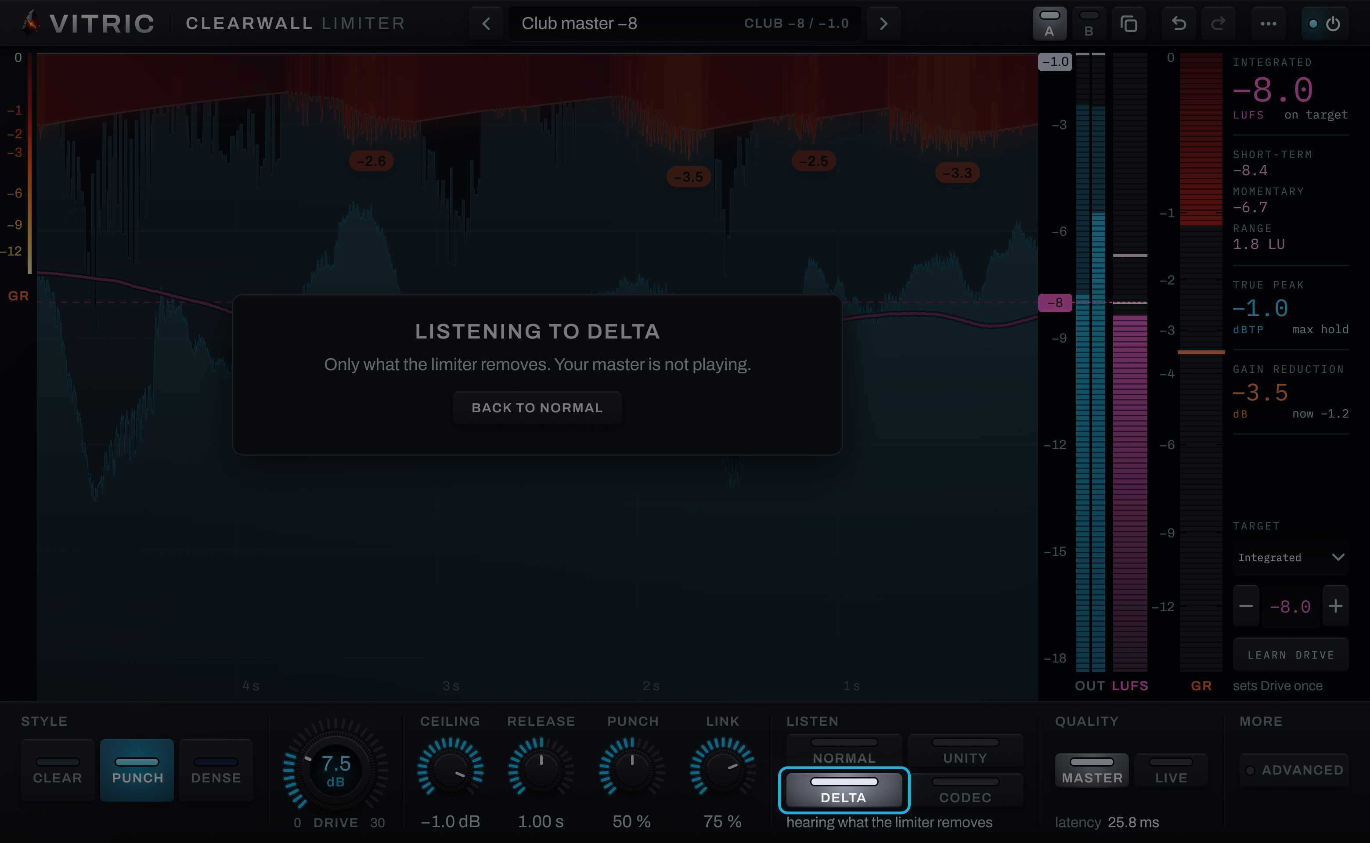Switch listen mode to Delta
The height and width of the screenshot is (843, 1370).
coord(844,790)
